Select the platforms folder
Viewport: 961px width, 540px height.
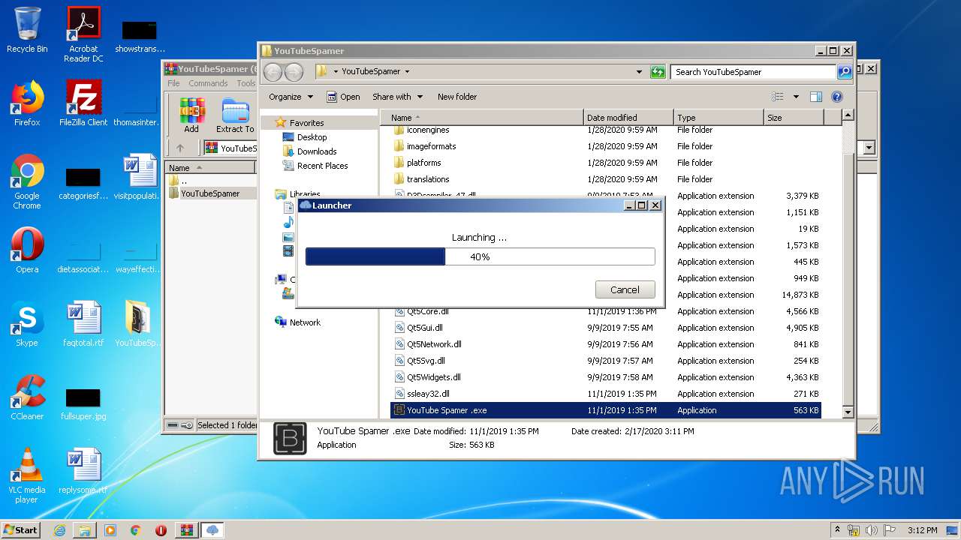pyautogui.click(x=423, y=163)
